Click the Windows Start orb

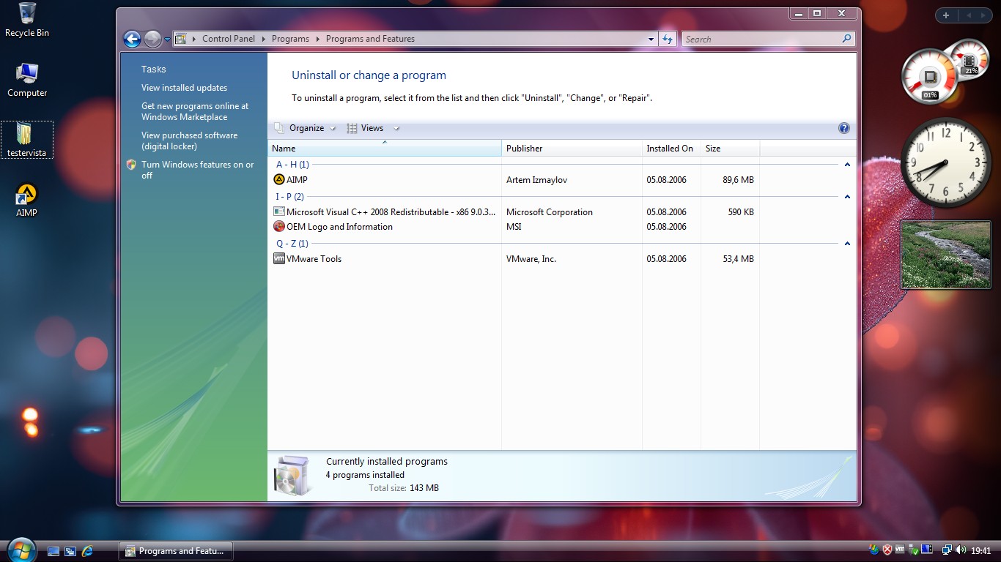[x=21, y=550]
